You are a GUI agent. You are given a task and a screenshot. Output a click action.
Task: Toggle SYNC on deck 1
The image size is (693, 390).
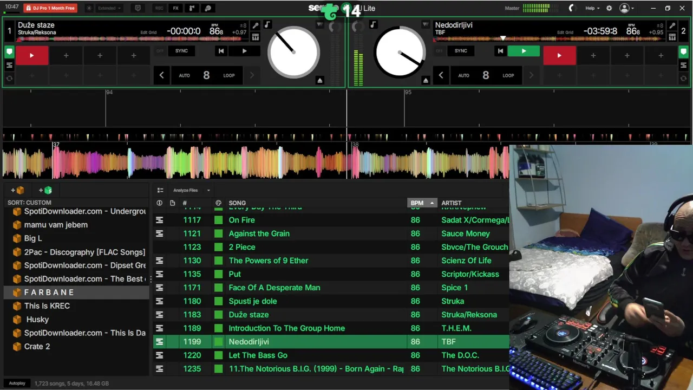[x=181, y=51]
